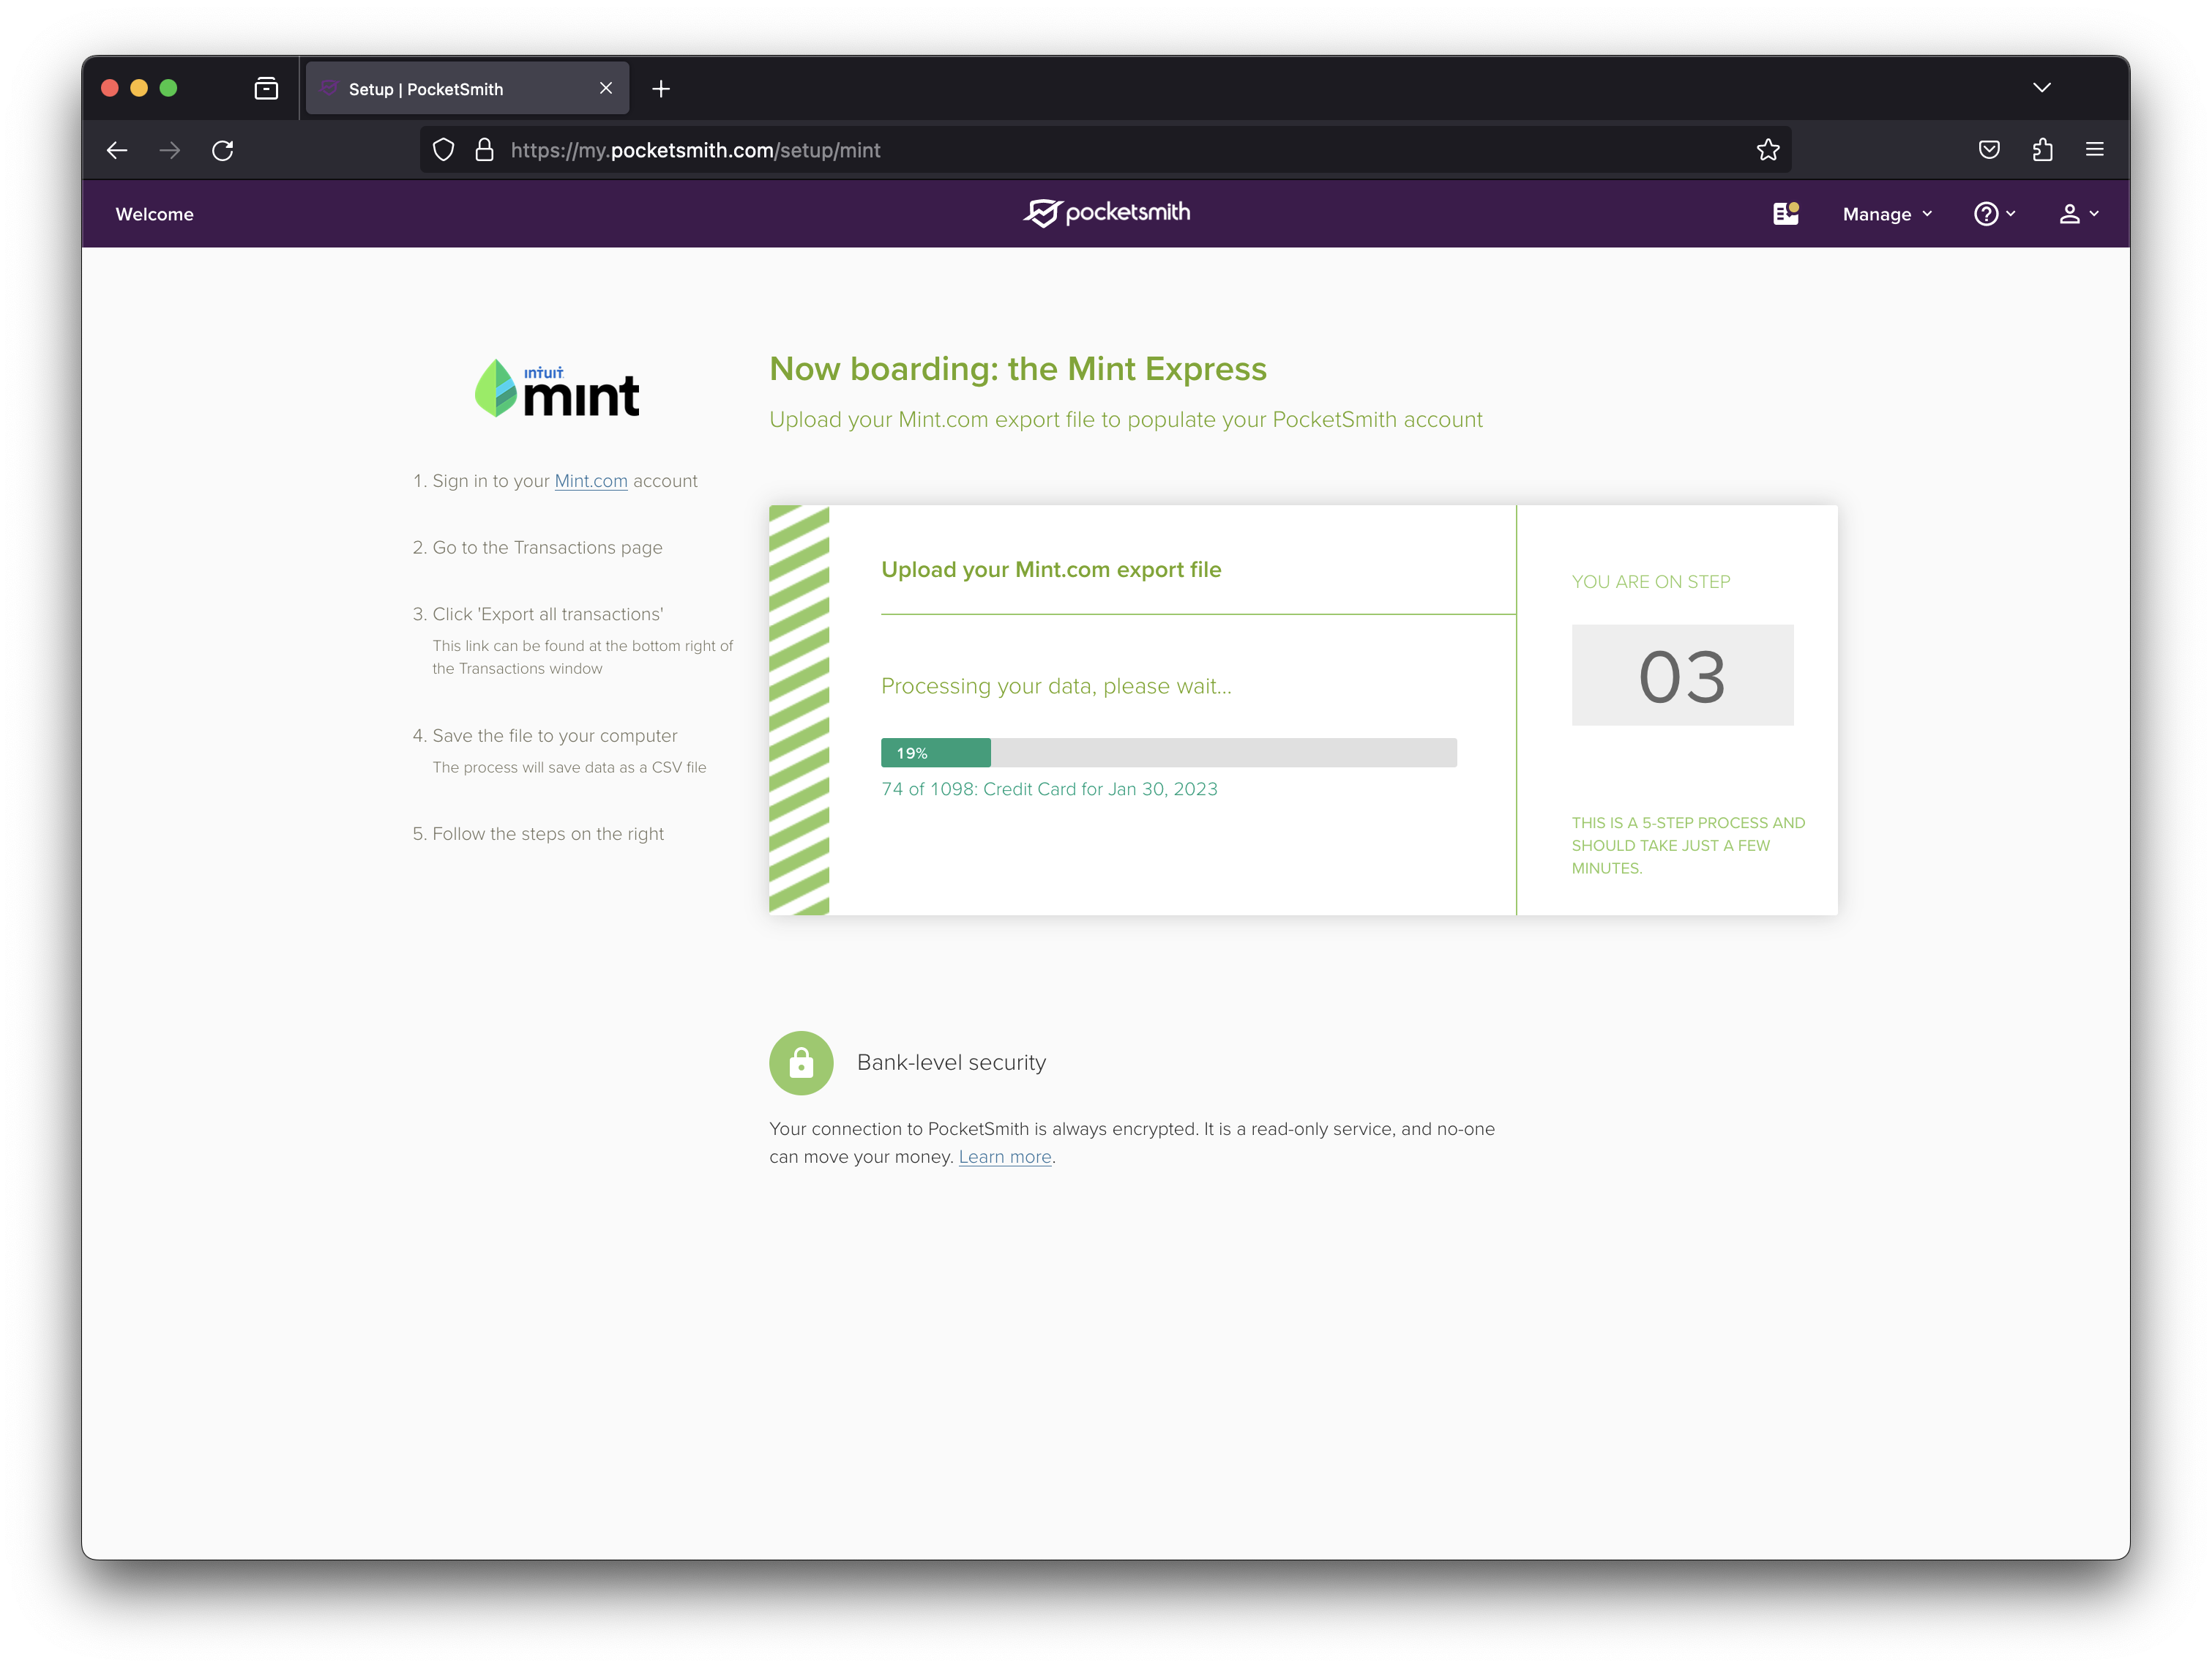Open Firefox hamburger application menu
2212x1668 pixels.
(x=2094, y=150)
